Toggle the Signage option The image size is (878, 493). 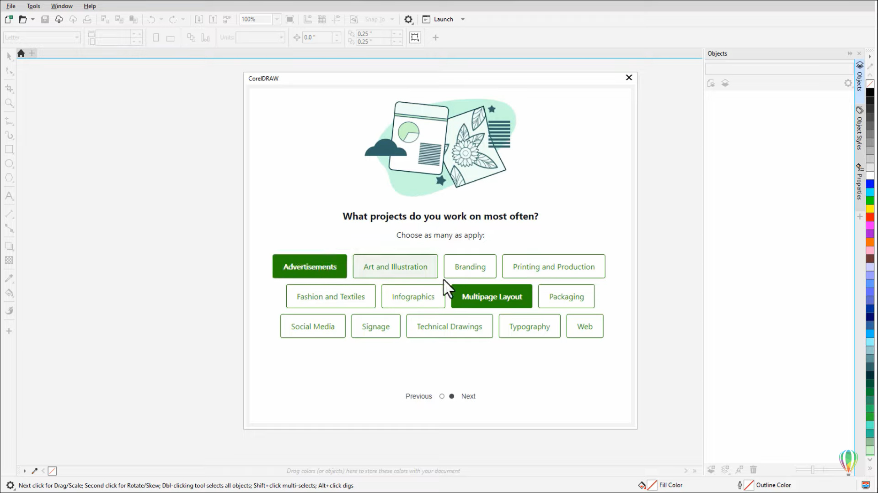pos(376,326)
